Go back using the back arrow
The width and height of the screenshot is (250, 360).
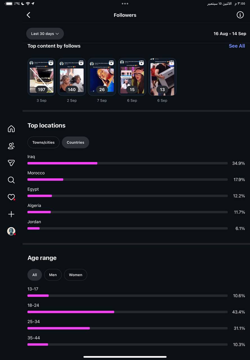(x=28, y=15)
